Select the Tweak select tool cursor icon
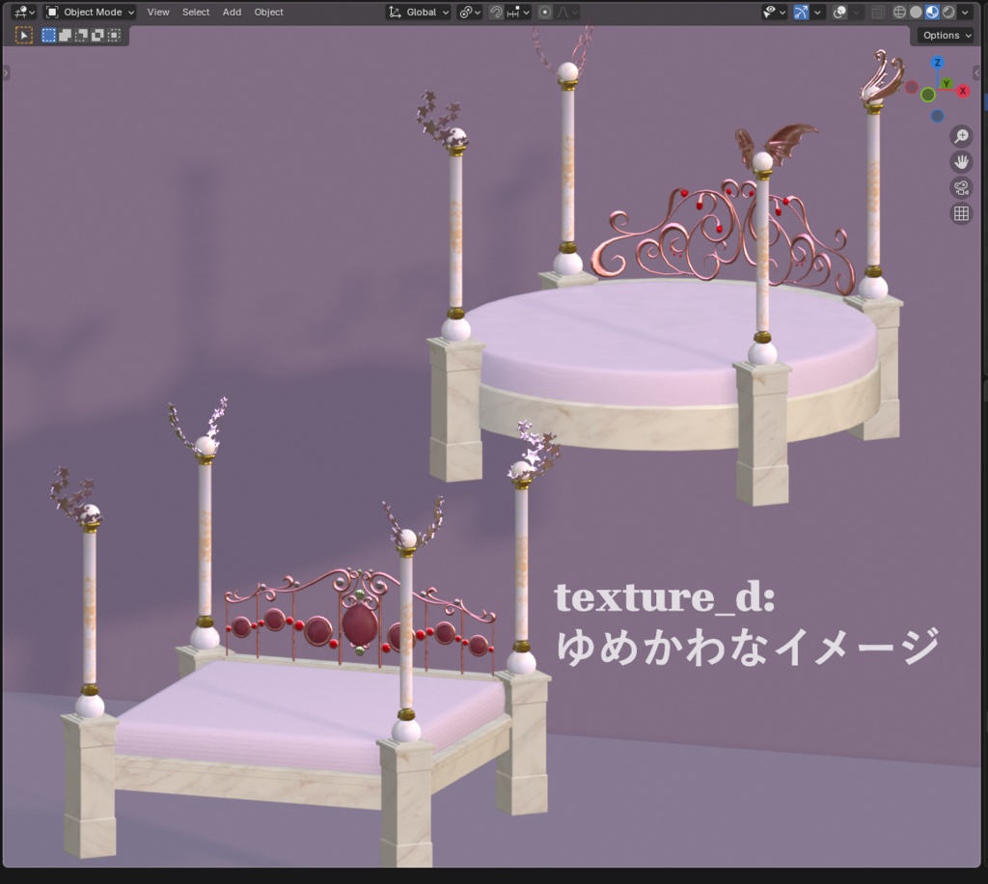Image resolution: width=988 pixels, height=884 pixels. pos(24,35)
